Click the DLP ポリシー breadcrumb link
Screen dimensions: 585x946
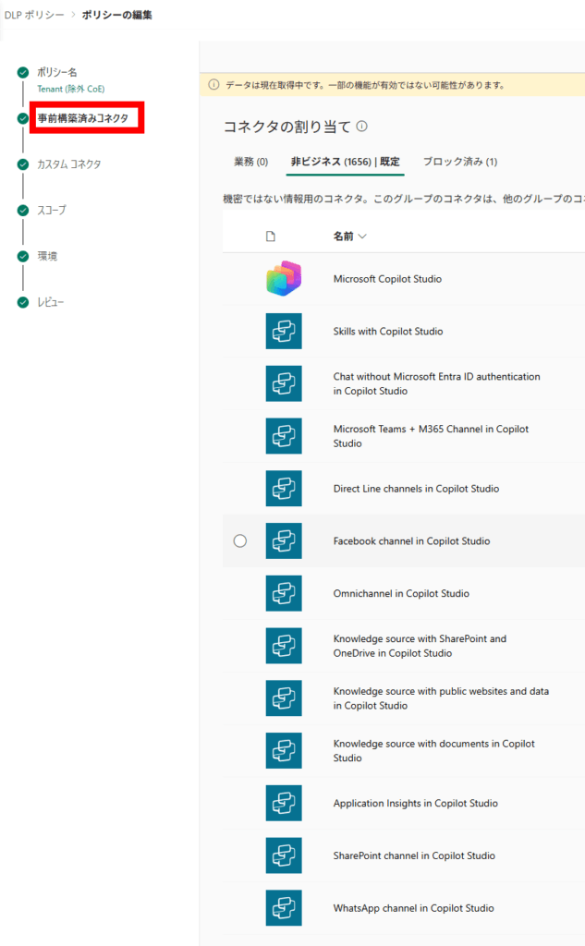coord(34,15)
